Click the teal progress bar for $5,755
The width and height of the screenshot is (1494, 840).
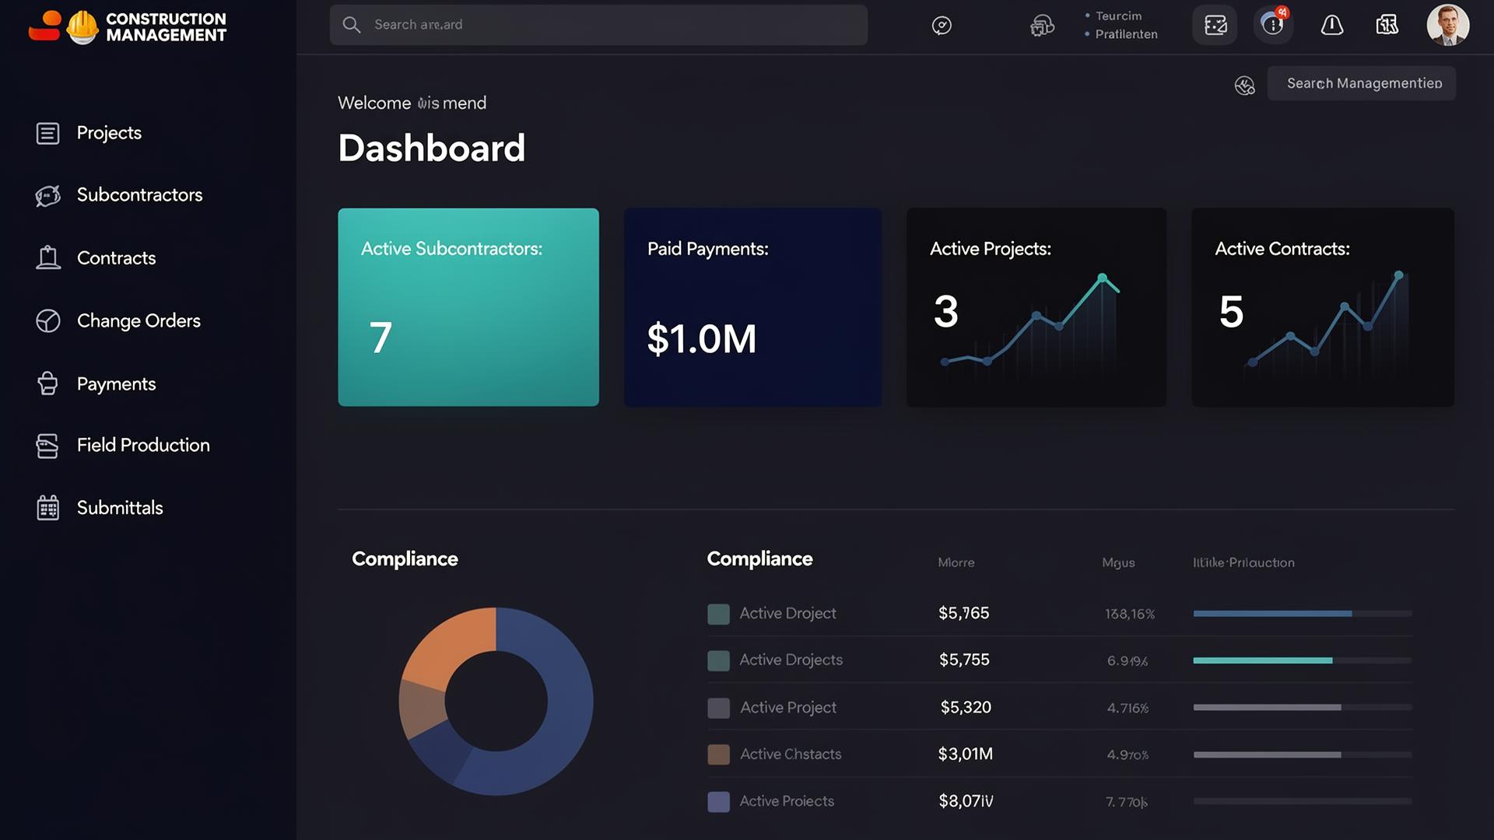pos(1262,660)
